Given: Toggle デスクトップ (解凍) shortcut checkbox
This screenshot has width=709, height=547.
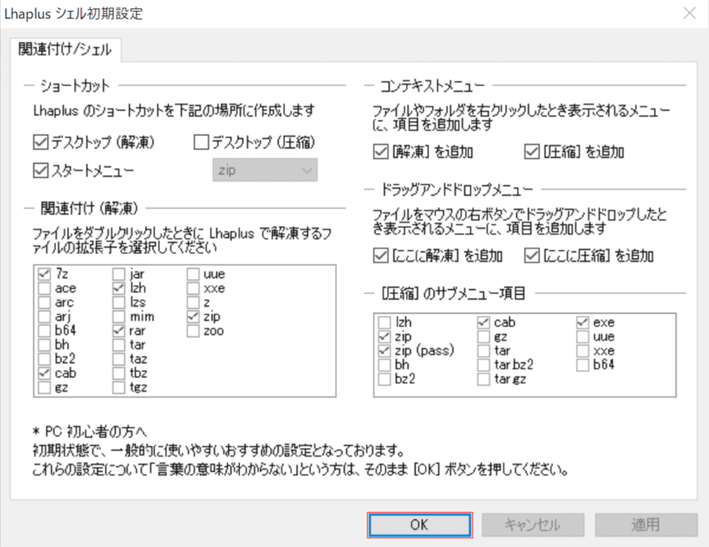Looking at the screenshot, I should pyautogui.click(x=41, y=142).
